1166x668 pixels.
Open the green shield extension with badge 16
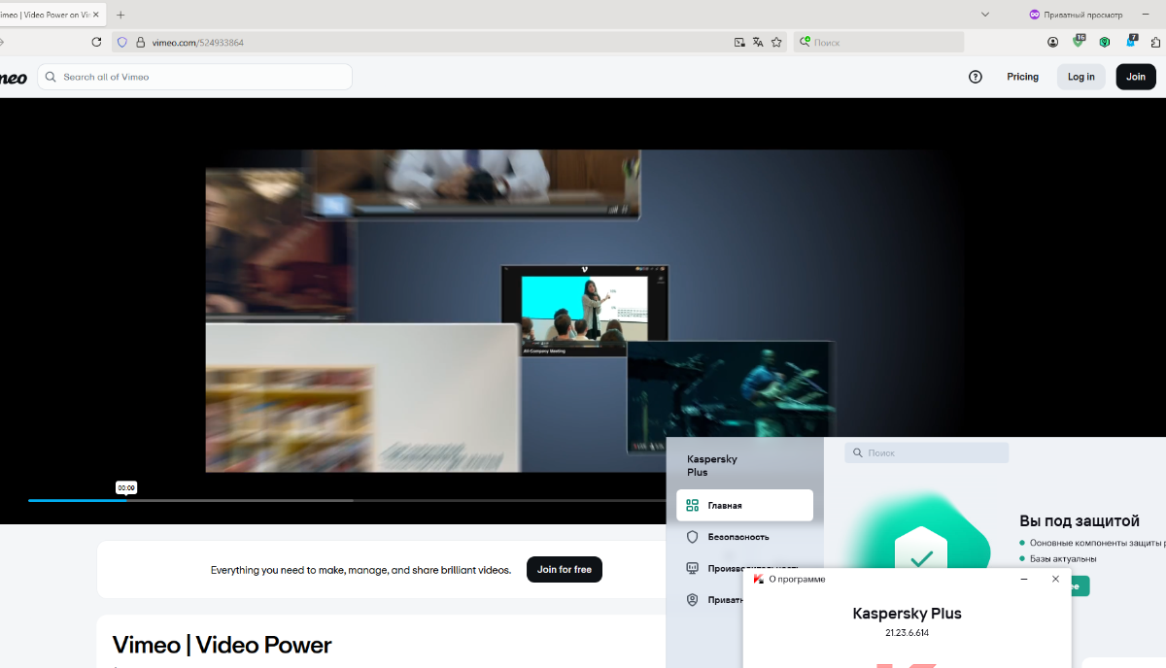1079,41
